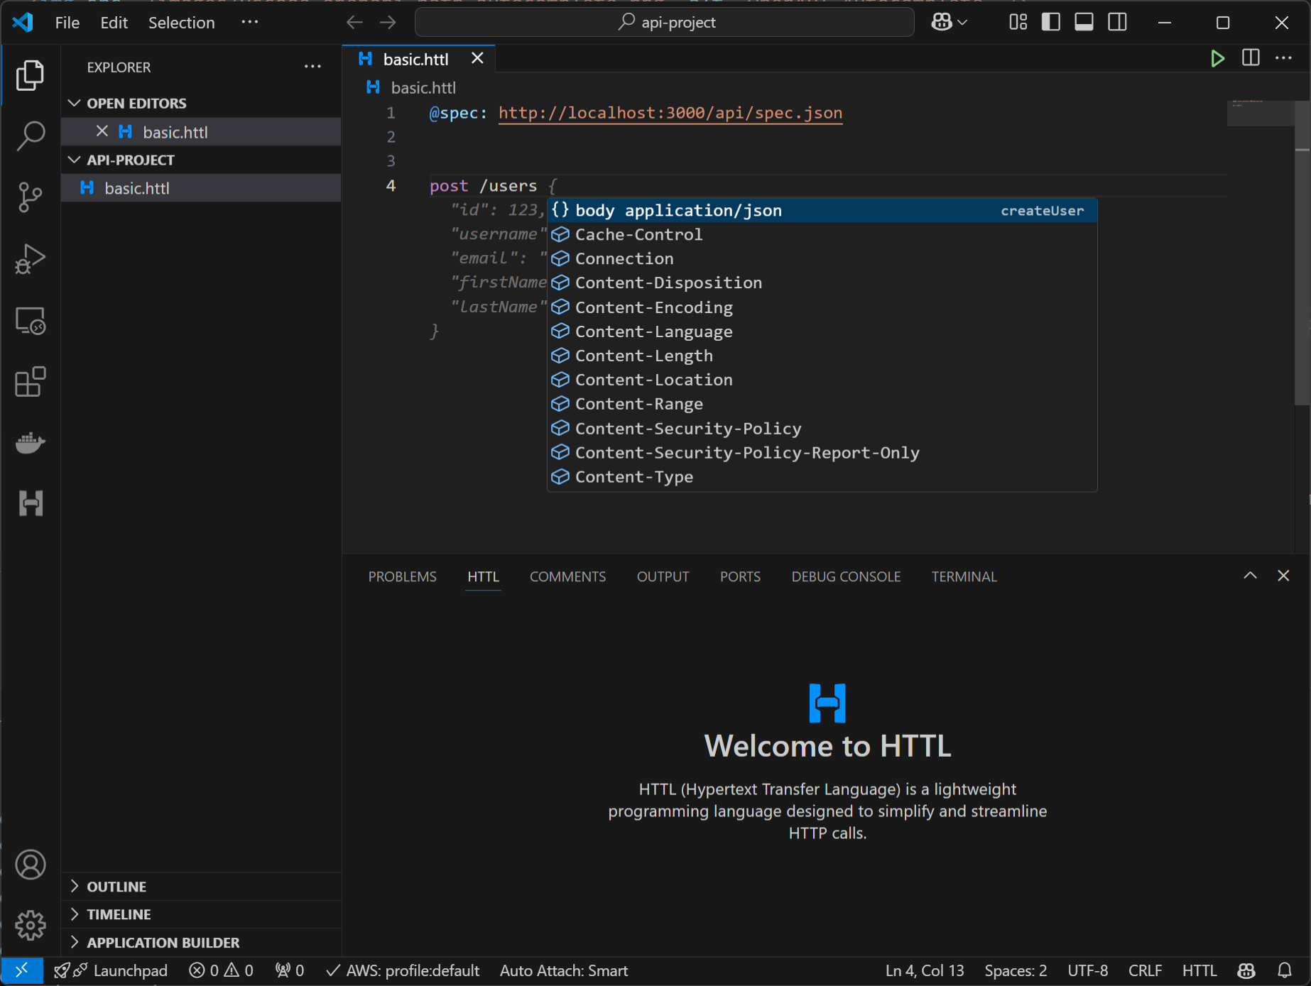Open the Source Control view

point(30,197)
